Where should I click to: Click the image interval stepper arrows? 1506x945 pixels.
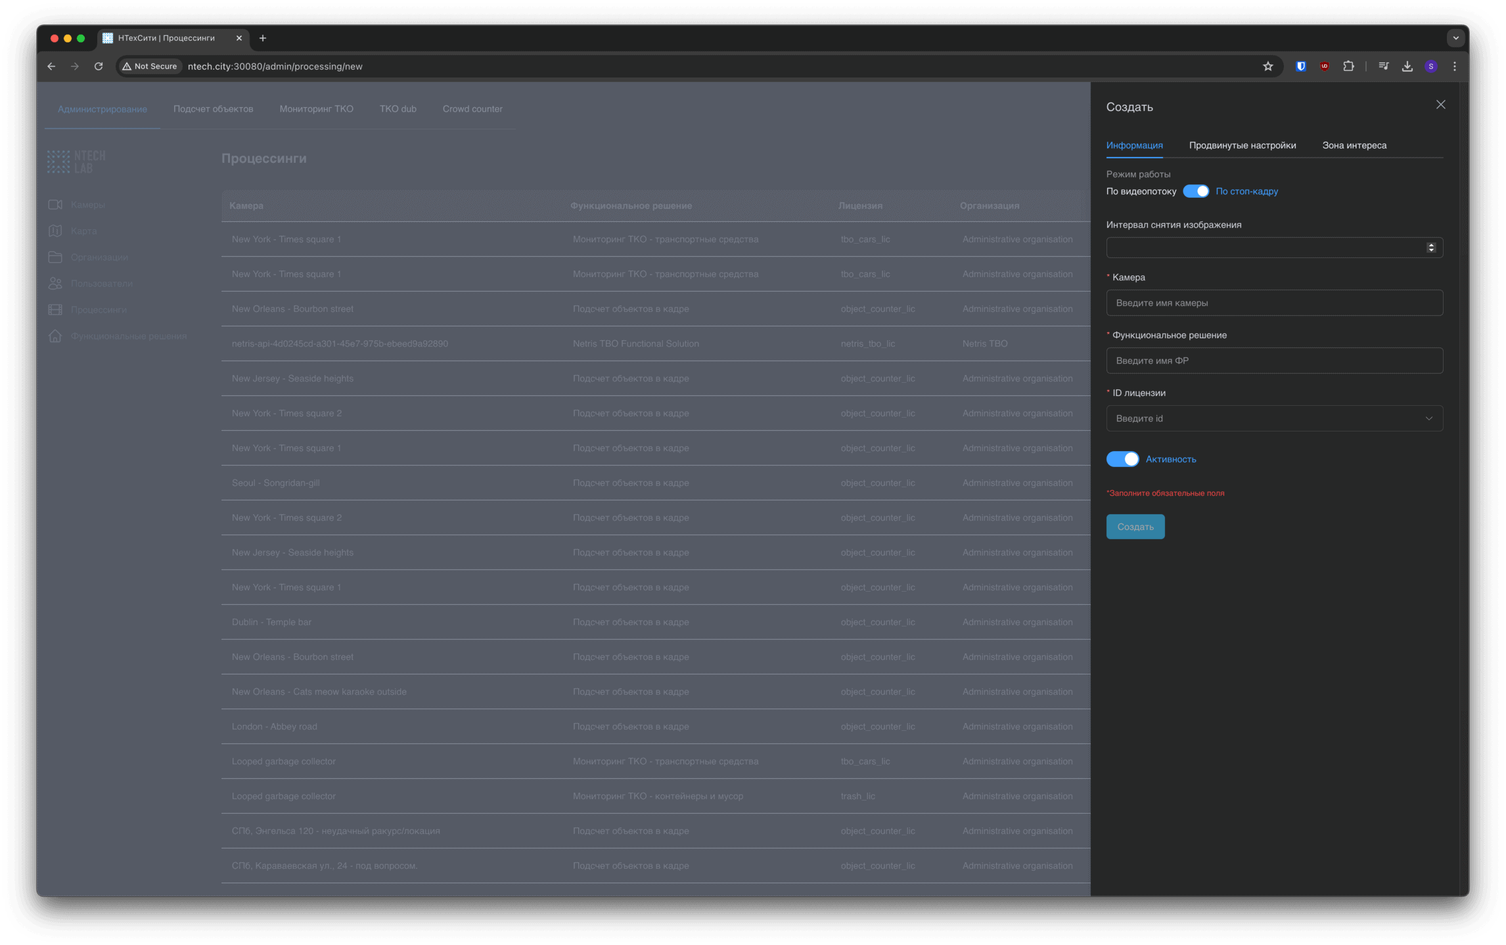(1430, 248)
